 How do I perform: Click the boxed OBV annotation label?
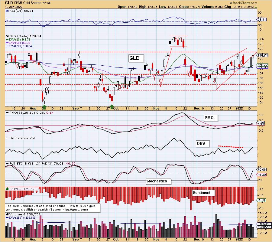pos(202,144)
